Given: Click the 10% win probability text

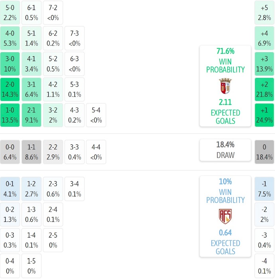Looking at the screenshot, I should coord(225,182).
